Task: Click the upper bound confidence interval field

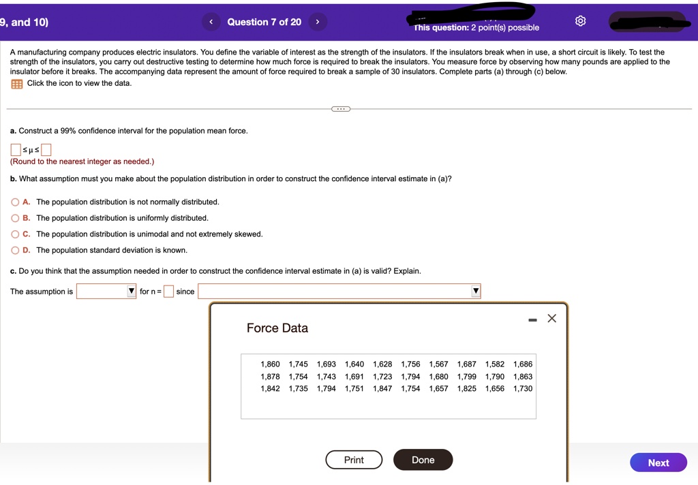Action: [45, 149]
